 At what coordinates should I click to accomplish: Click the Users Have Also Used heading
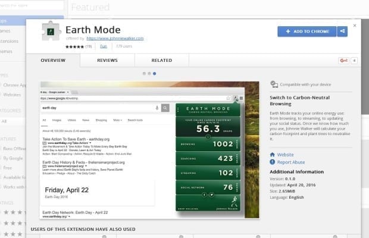pyautogui.click(x=83, y=229)
